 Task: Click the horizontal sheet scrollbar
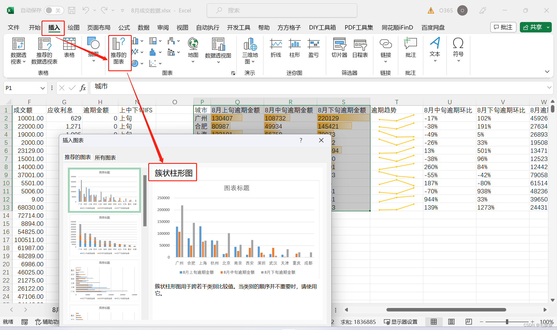pyautogui.click(x=446, y=310)
